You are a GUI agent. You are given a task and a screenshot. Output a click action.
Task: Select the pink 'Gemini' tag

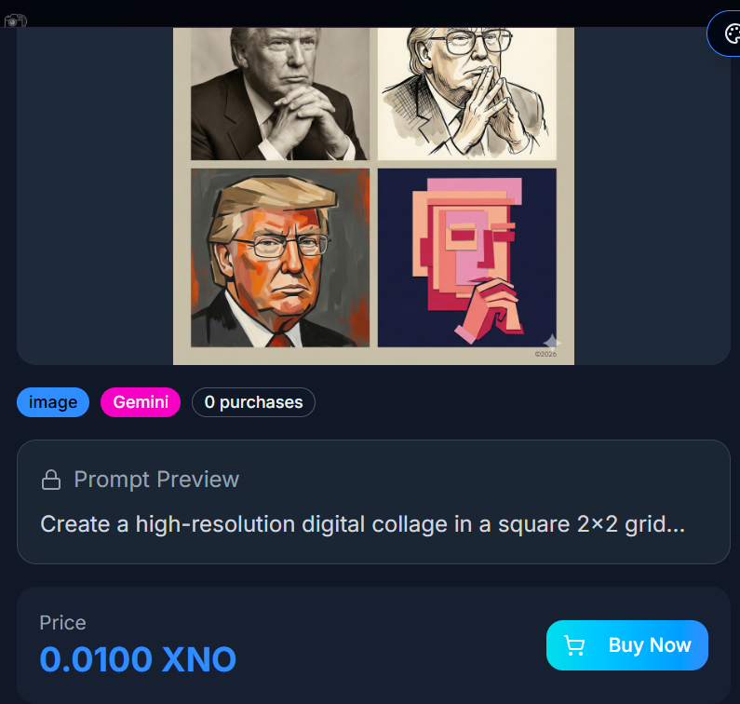click(x=141, y=402)
